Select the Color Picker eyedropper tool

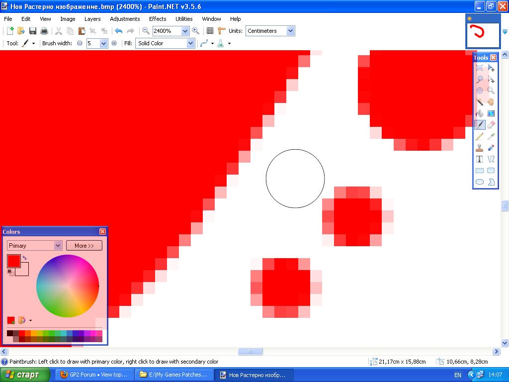(491, 136)
